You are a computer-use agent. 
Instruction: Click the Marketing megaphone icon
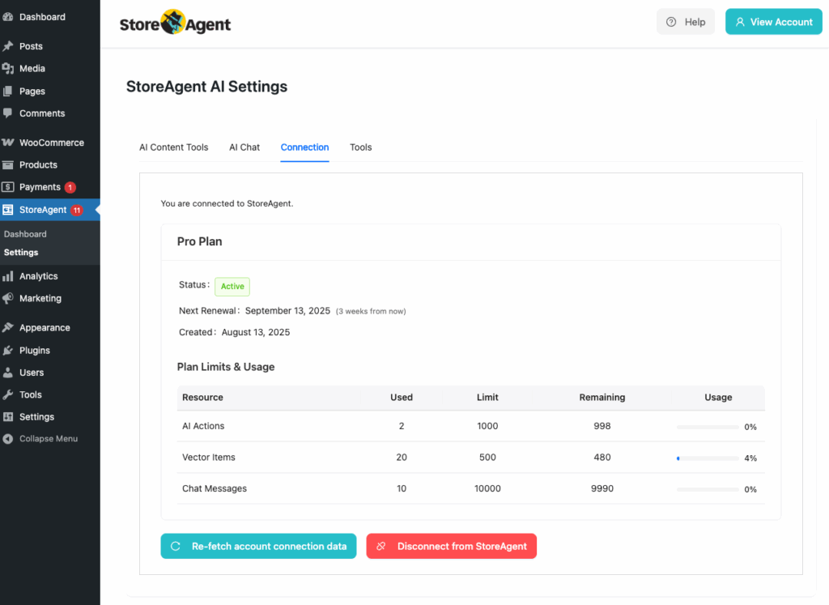8,298
